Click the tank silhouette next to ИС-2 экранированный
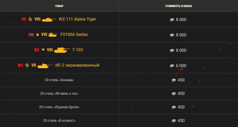This screenshot has width=238, height=127. point(45,66)
